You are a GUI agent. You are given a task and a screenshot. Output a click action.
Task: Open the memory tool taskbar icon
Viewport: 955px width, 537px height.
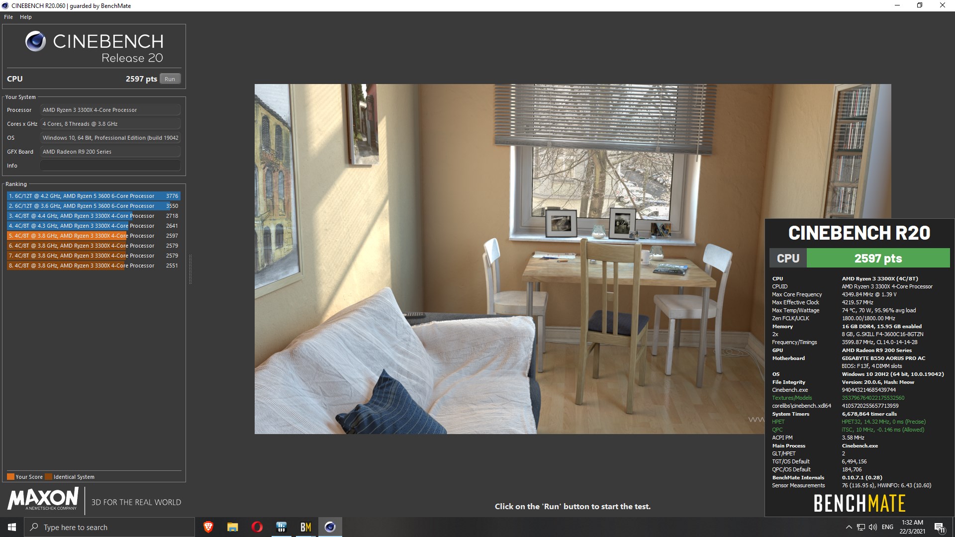pos(281,527)
